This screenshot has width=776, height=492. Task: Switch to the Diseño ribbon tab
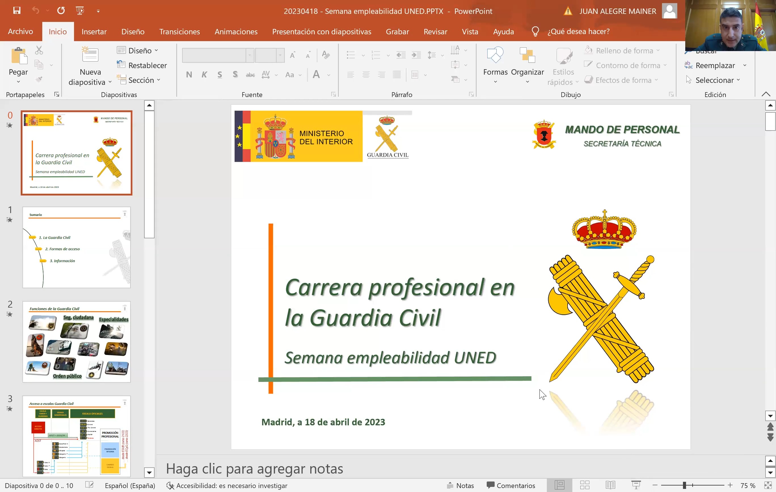(133, 31)
